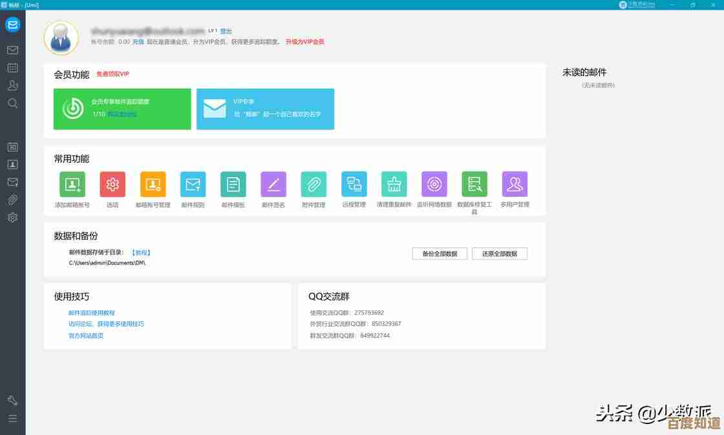Viewport: 724px width, 435px height.
Task: Open 多用户管理 (multi-user management) icon
Action: coord(515,184)
